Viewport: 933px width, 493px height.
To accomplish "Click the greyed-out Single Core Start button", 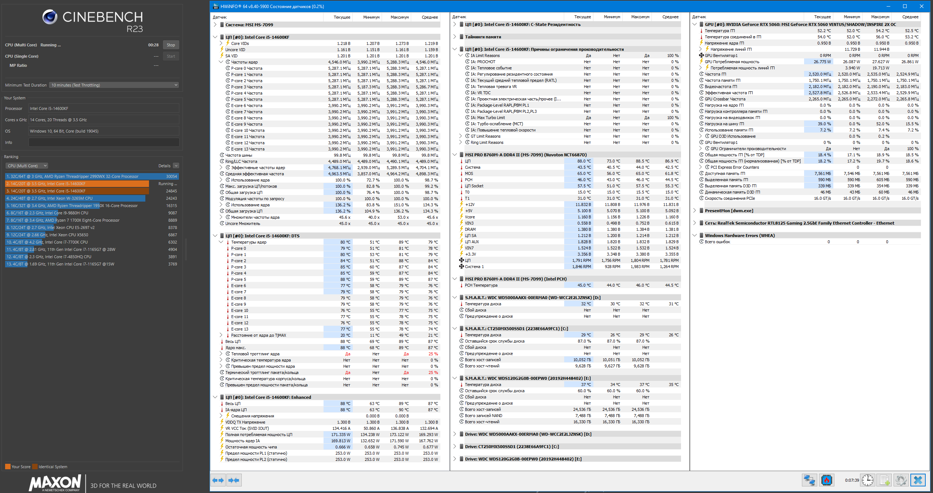I will [x=171, y=56].
